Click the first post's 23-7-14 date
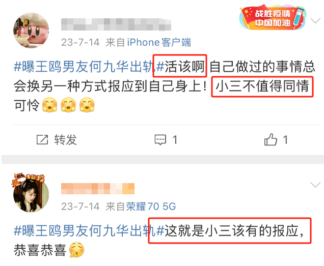Image resolution: width=324 pixels, height=266 pixels. point(80,43)
